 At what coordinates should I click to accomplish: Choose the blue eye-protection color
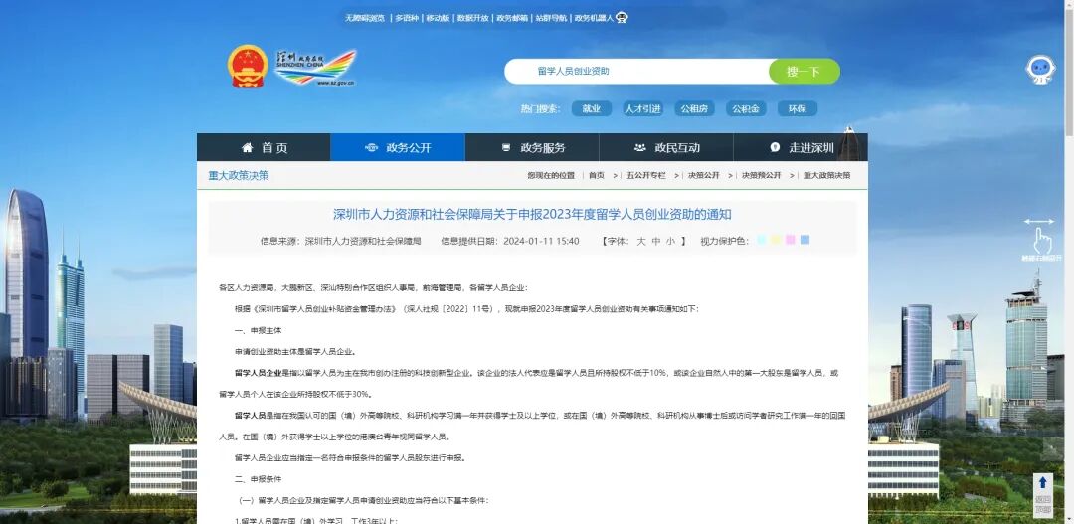805,240
